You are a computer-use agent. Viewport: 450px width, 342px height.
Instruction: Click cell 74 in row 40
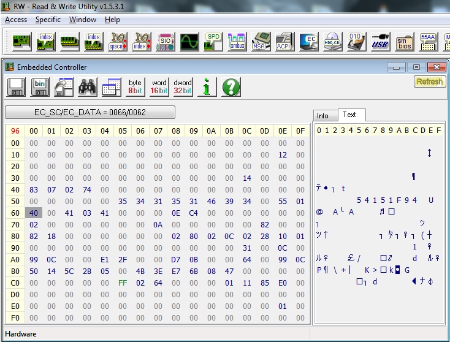click(87, 189)
